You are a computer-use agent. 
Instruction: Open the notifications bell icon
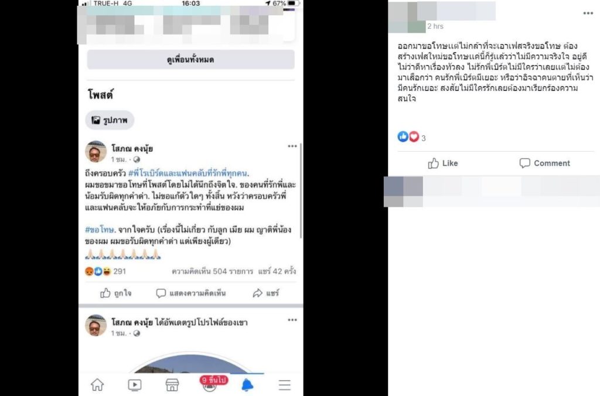[247, 384]
